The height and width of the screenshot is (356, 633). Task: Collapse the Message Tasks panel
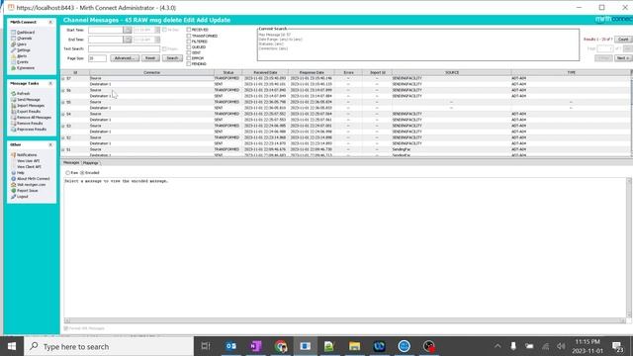(50, 83)
